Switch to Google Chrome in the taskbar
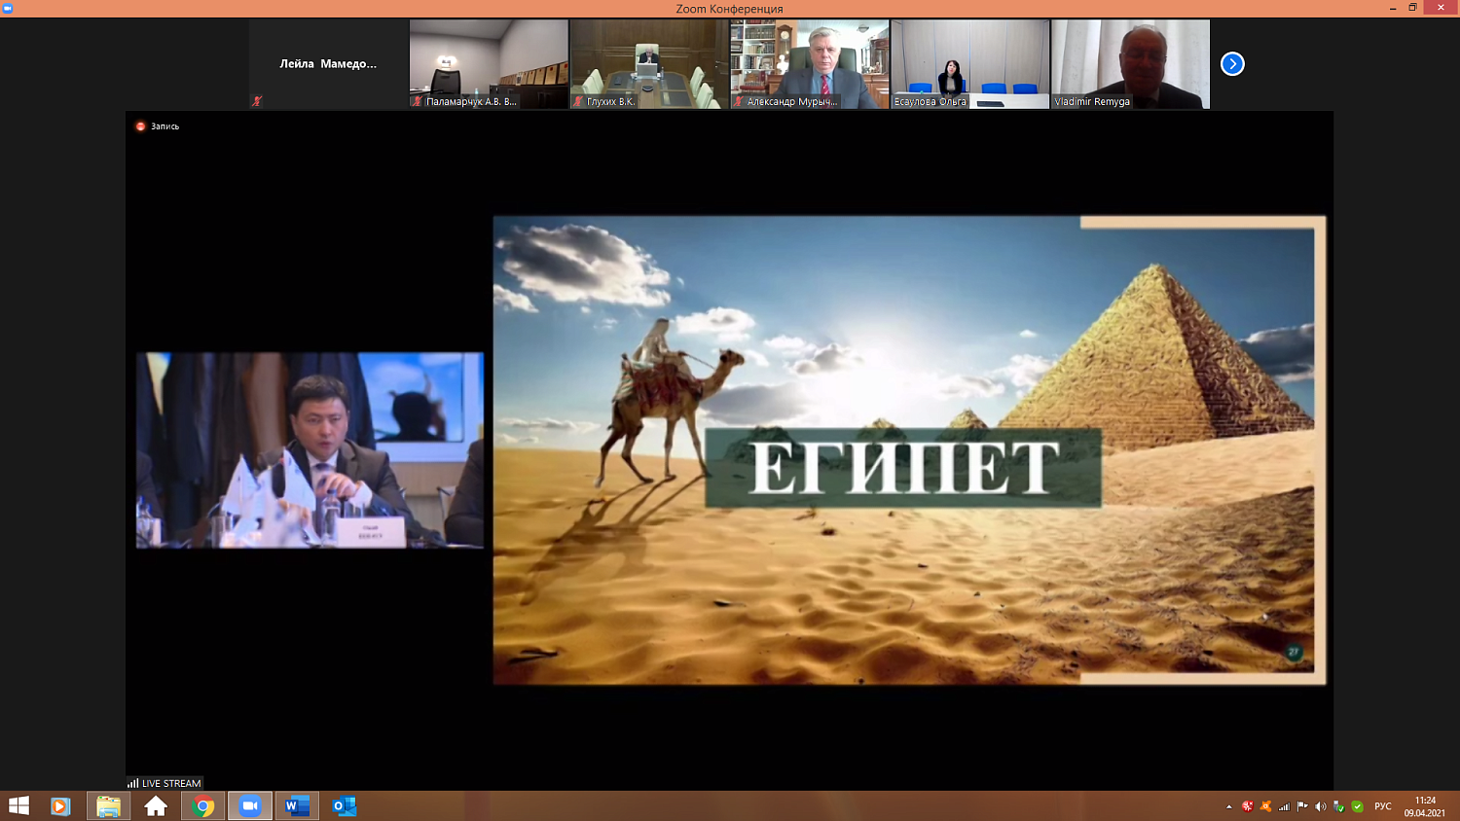 [x=203, y=806]
